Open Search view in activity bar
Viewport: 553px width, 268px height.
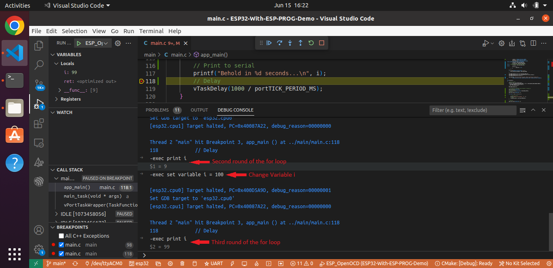point(39,65)
